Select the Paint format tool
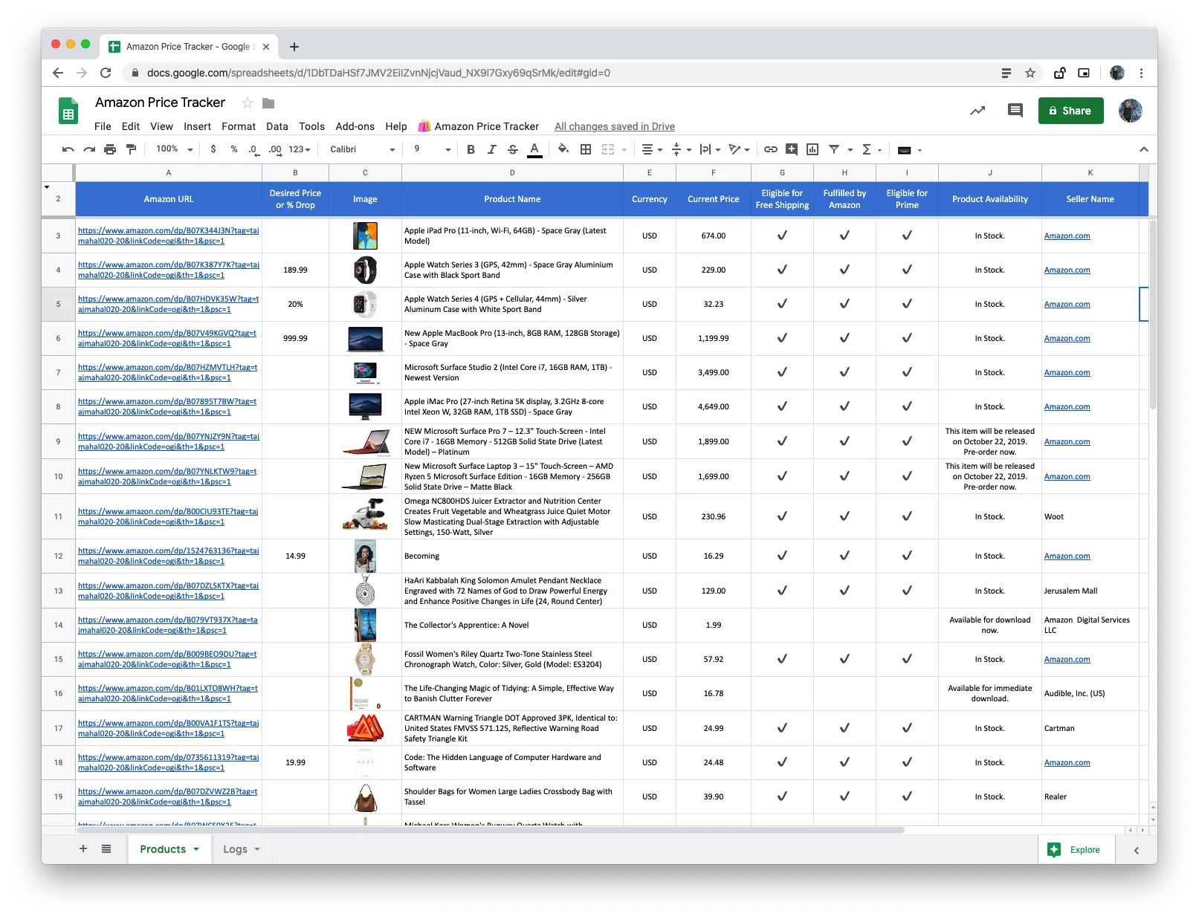1199x919 pixels. coord(132,149)
